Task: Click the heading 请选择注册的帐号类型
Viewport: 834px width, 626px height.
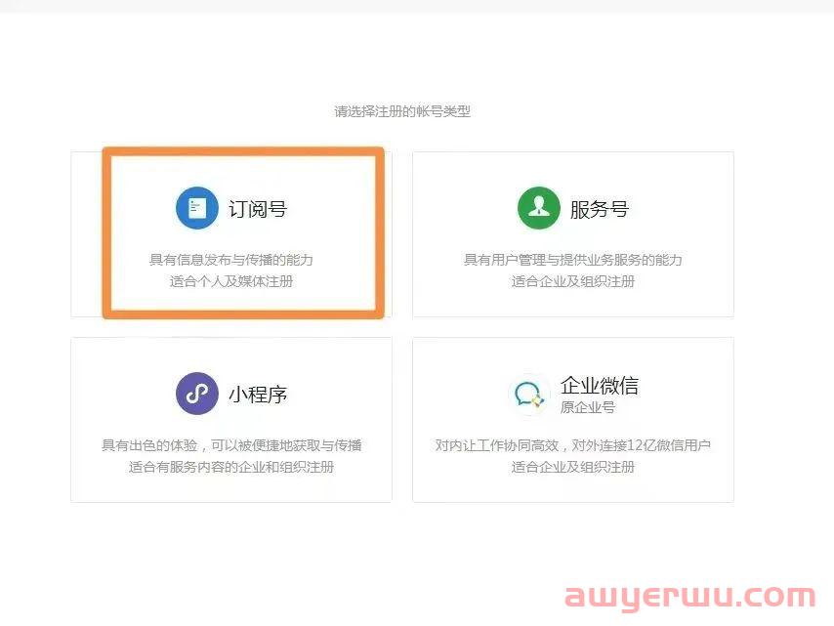Action: (402, 111)
